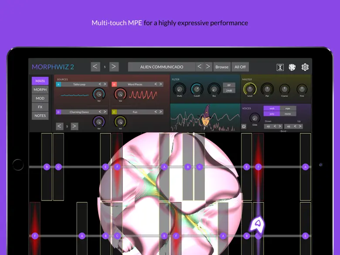Viewport: 340px width, 255px height.
Task: Increase Bend Down value
Action: (280, 126)
